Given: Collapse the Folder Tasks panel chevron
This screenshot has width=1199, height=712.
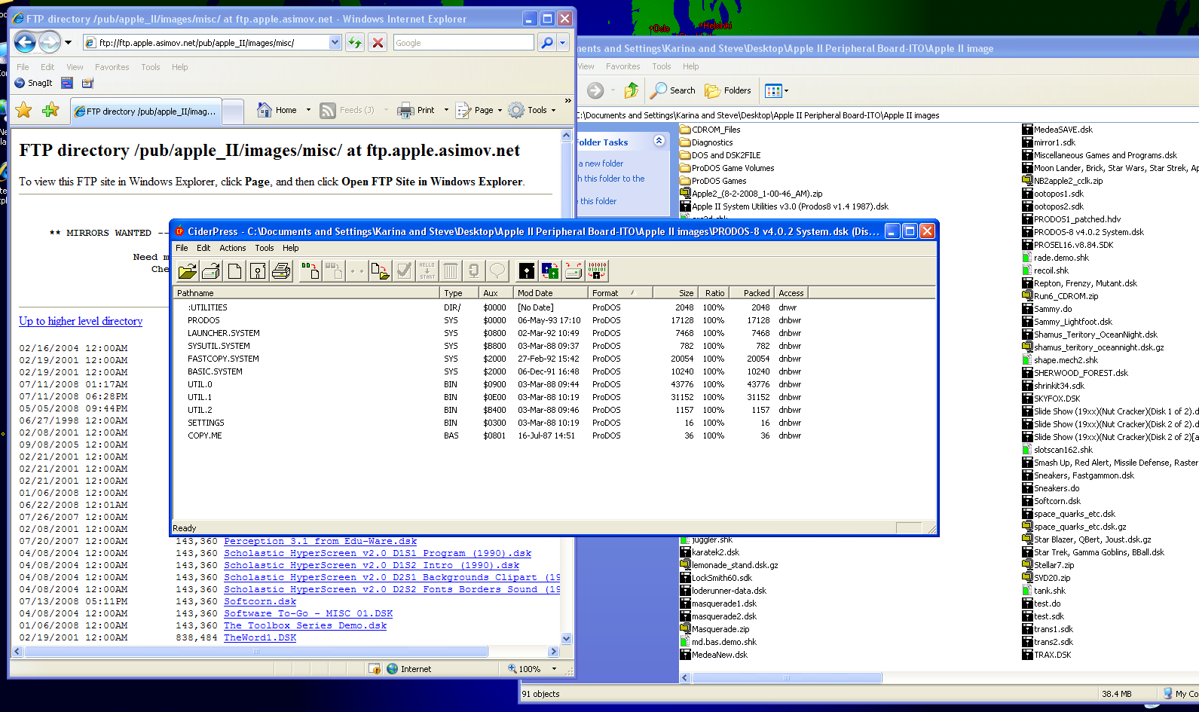Looking at the screenshot, I should pyautogui.click(x=659, y=141).
